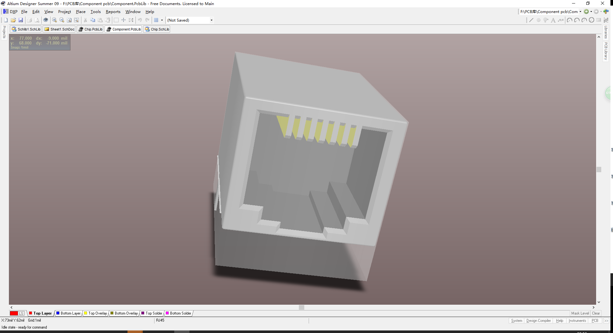Save the library with the floppy icon

click(x=21, y=20)
